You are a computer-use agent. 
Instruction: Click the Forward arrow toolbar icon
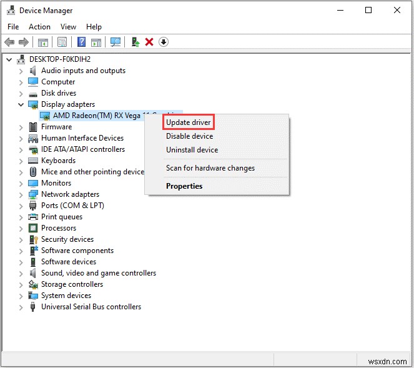(24, 42)
